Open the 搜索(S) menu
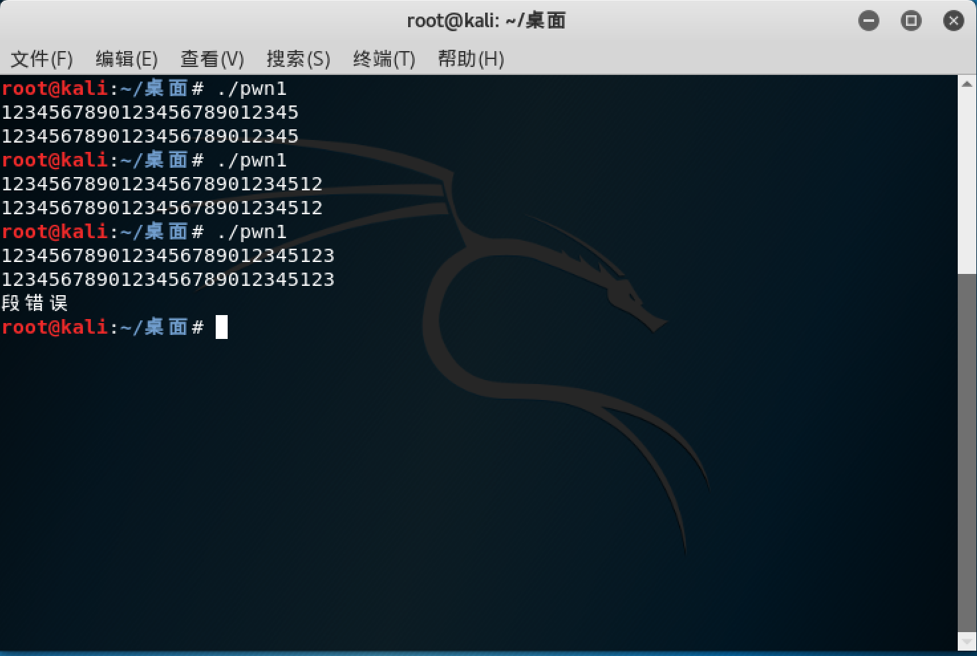The height and width of the screenshot is (656, 977). pos(298,59)
